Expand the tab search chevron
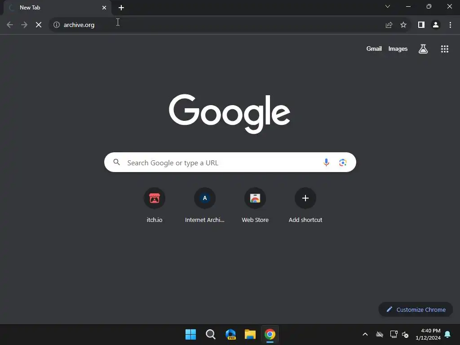This screenshot has height=345, width=460. (x=388, y=6)
